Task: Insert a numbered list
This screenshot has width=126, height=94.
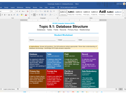Action: [x=36, y=11]
